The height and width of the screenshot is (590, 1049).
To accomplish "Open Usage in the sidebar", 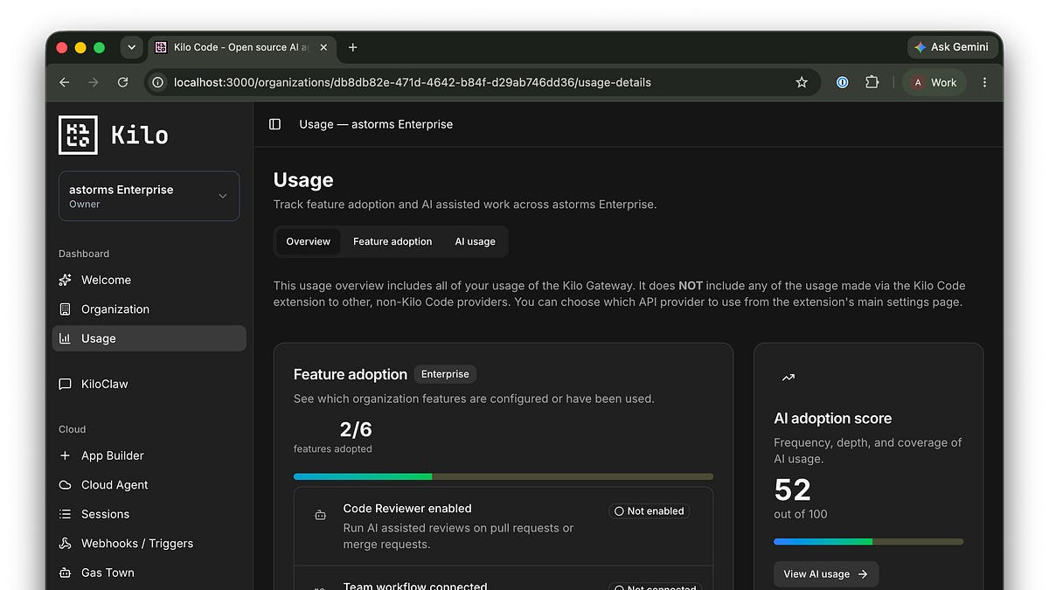I will click(x=149, y=338).
